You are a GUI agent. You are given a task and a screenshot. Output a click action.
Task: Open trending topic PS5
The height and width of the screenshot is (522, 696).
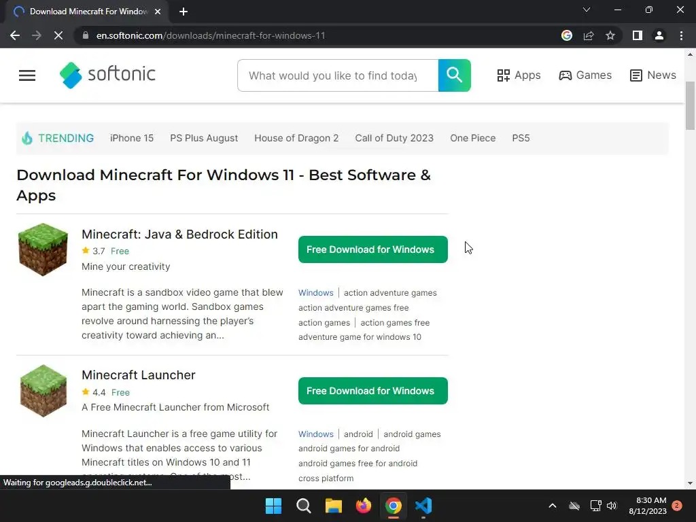click(x=521, y=138)
